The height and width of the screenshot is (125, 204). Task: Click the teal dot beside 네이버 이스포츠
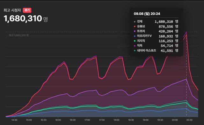click(x=135, y=51)
